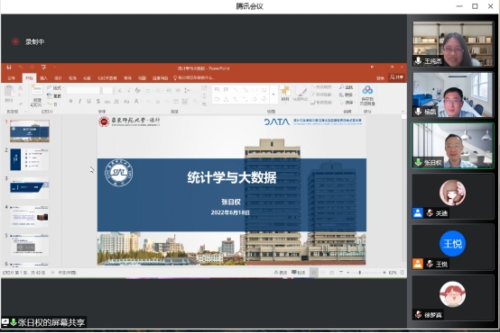Image resolution: width=500 pixels, height=333 pixels.
Task: Open the Insert (插入) ribbon tab
Action: click(x=43, y=78)
